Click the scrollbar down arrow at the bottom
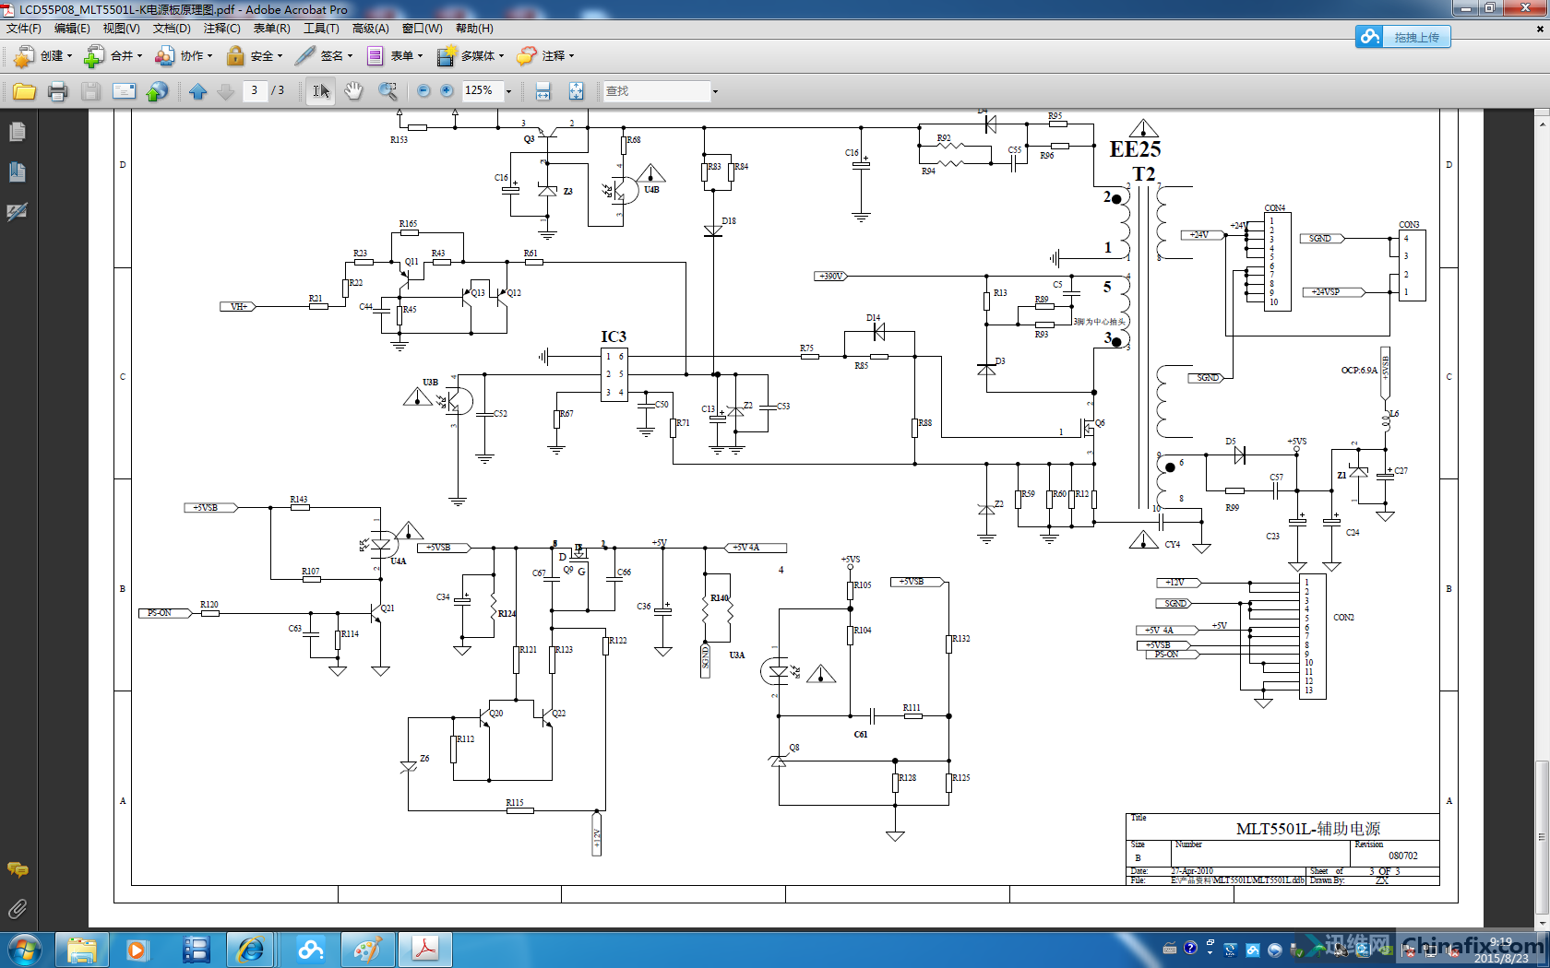1550x968 pixels. pos(1542,922)
